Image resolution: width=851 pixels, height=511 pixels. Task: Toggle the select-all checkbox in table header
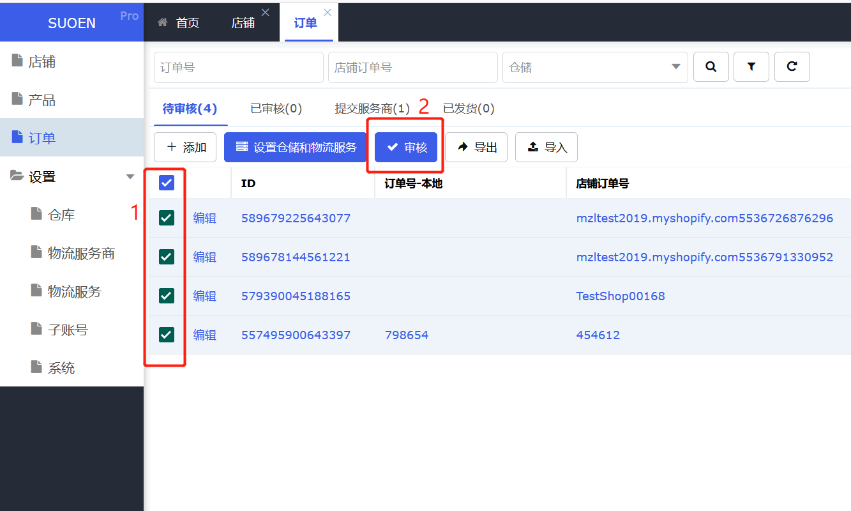[167, 183]
